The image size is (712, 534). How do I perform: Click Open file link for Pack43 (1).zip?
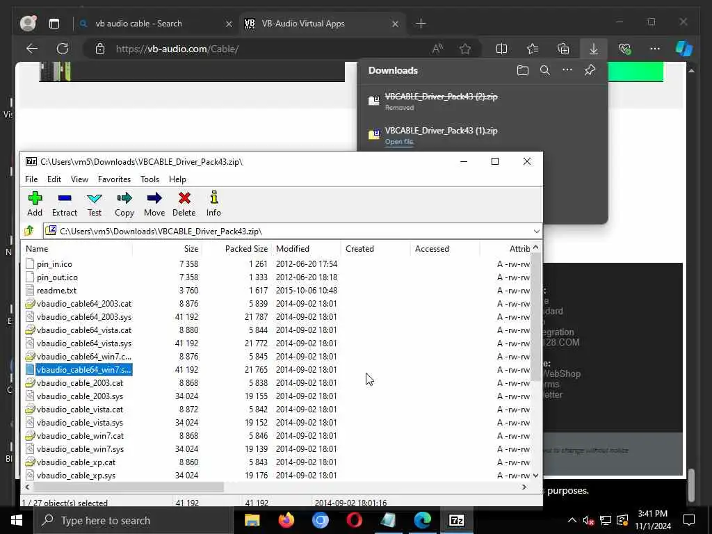click(x=398, y=142)
